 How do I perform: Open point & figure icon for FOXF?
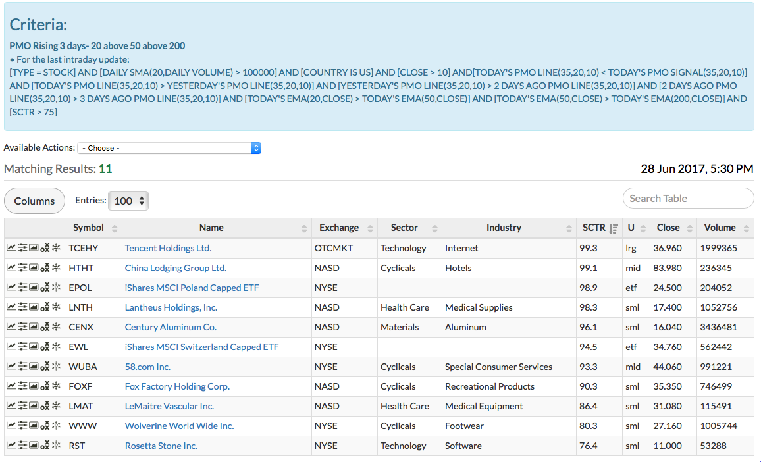[45, 386]
